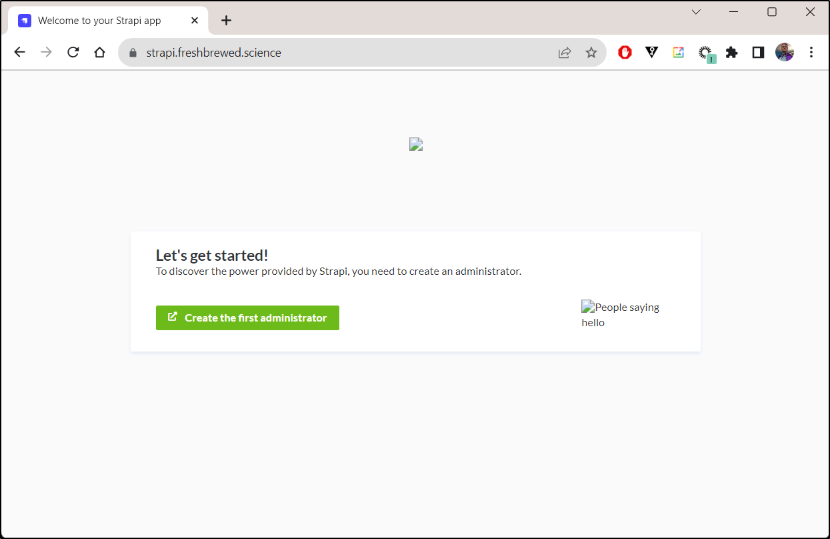The image size is (830, 539).
Task: Open a new browser tab
Action: (226, 21)
